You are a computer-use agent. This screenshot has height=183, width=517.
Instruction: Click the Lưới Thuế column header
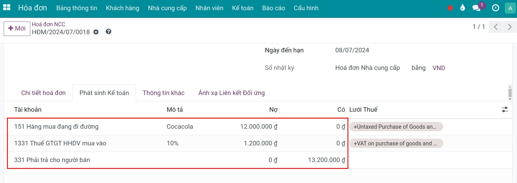(x=363, y=109)
